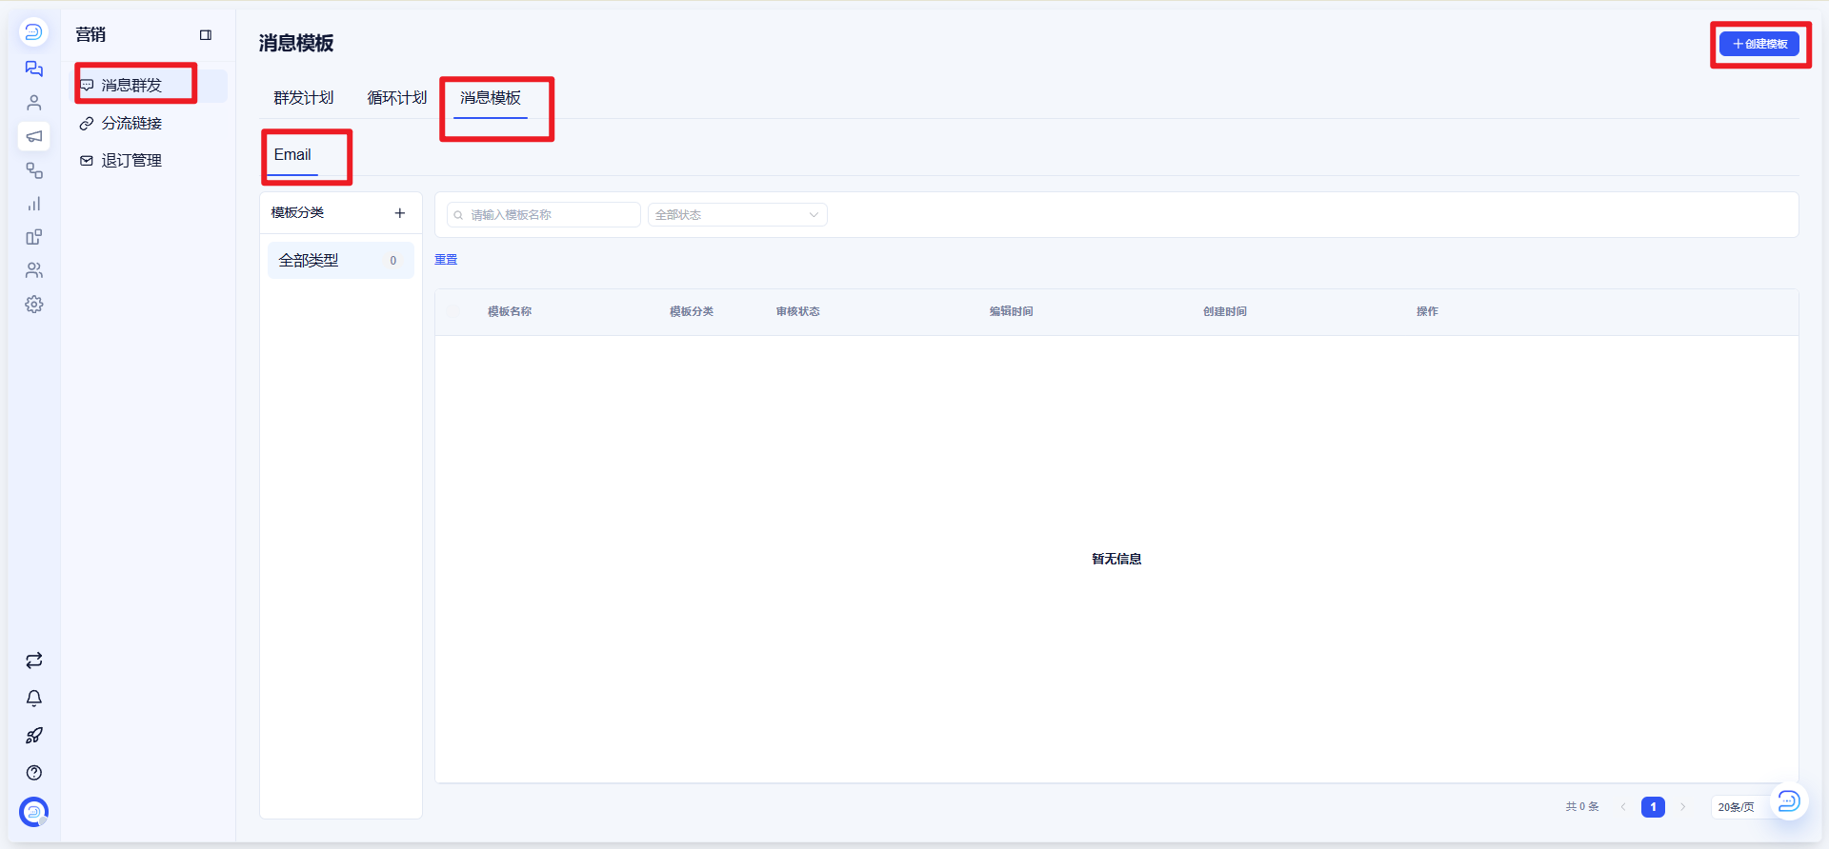Image resolution: width=1829 pixels, height=849 pixels.
Task: Click the app logo at top left
Action: 34,32
